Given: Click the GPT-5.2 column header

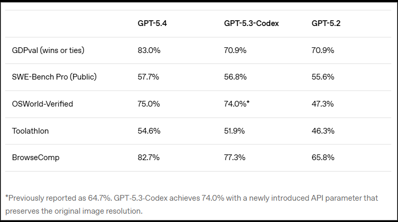Looking at the screenshot, I should point(326,24).
